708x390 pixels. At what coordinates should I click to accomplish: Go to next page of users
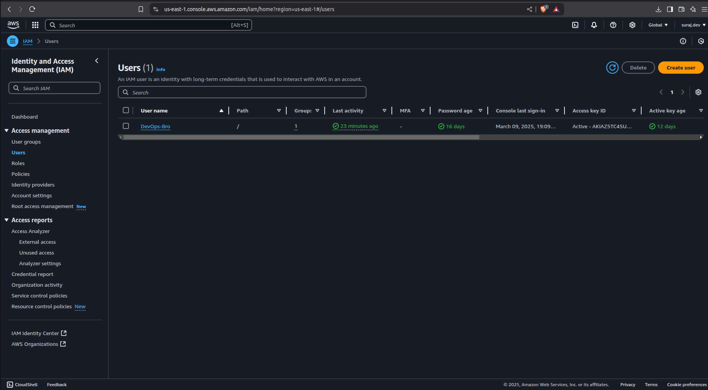point(683,92)
